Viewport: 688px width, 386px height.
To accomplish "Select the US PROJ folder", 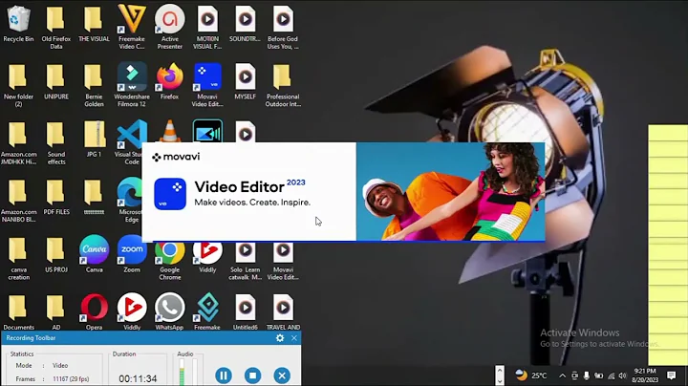I will [x=55, y=255].
